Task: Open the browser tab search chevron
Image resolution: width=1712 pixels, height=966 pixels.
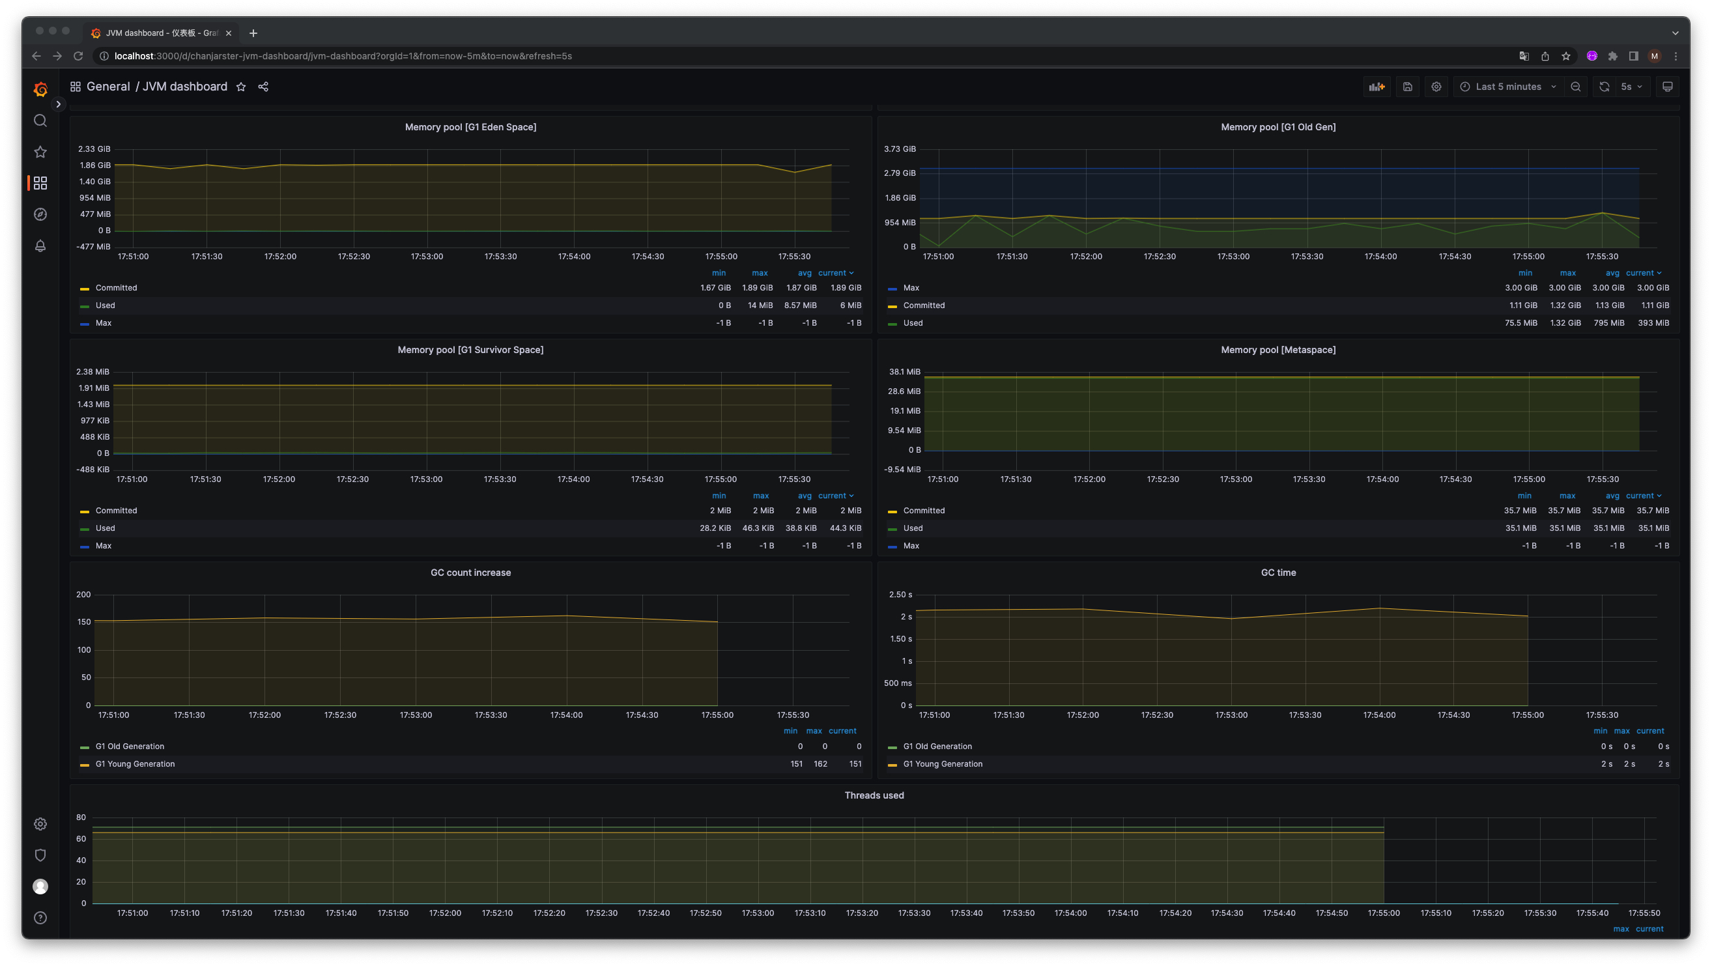Action: click(1675, 33)
